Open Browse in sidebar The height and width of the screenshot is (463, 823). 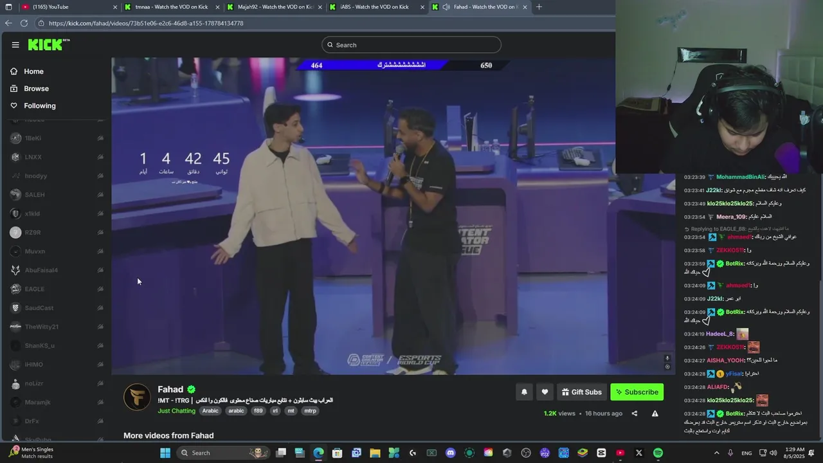click(x=36, y=89)
